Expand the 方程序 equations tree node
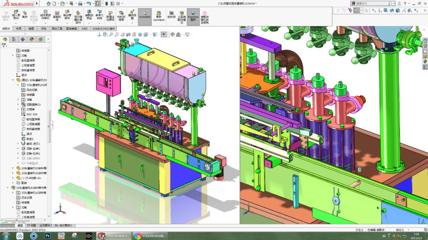This screenshot has height=240, width=428. pos(18,110)
